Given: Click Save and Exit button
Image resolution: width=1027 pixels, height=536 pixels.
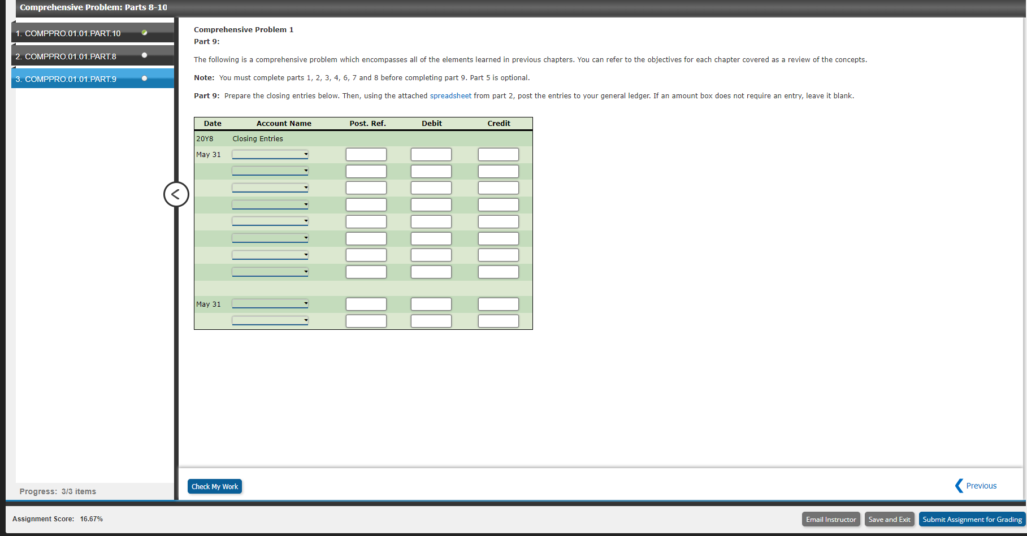Looking at the screenshot, I should point(889,519).
